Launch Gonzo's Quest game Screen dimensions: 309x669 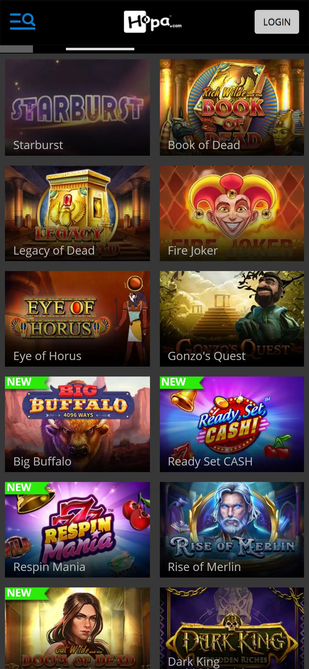click(232, 319)
